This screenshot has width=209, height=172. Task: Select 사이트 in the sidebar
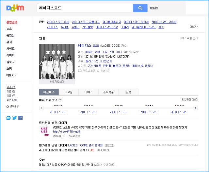[10, 49]
